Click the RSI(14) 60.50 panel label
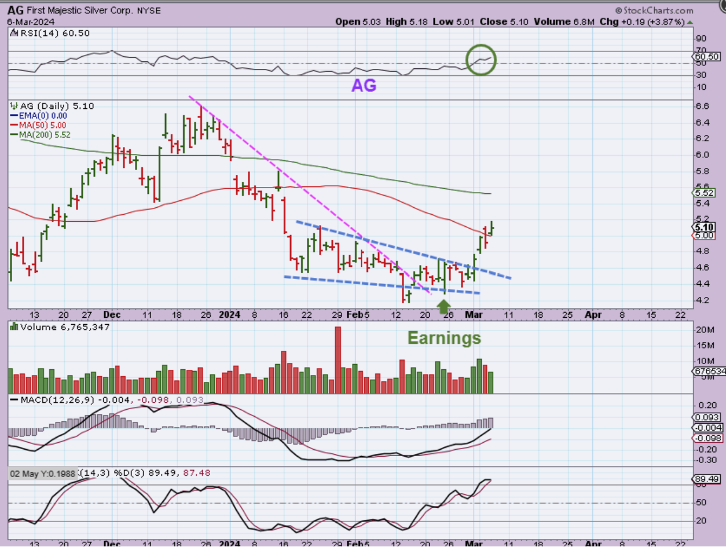This screenshot has width=726, height=547. [x=54, y=34]
